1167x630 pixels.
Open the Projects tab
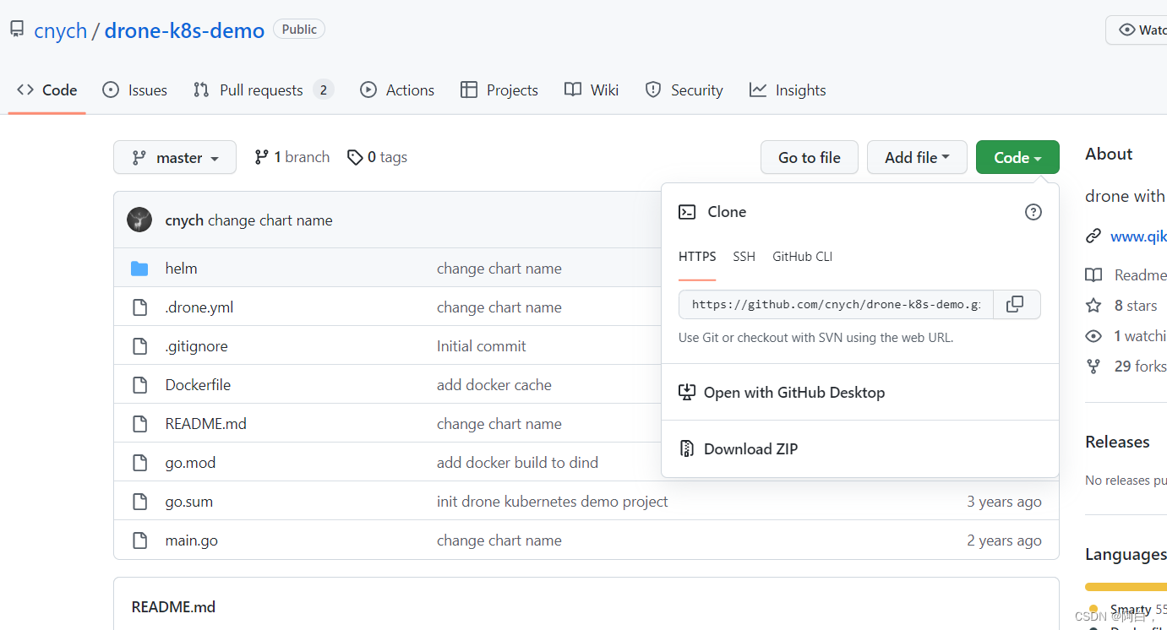pyautogui.click(x=499, y=90)
